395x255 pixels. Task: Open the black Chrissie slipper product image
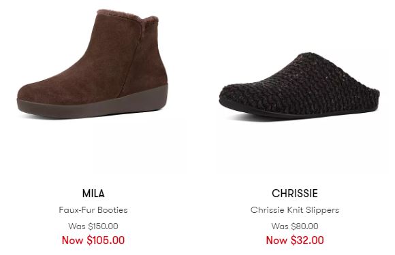pos(300,86)
